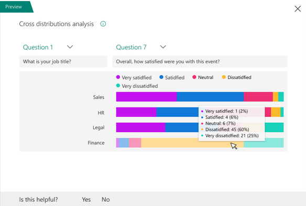The image size is (306, 206).
Task: Click the Preview tab label
Action: (14, 7)
